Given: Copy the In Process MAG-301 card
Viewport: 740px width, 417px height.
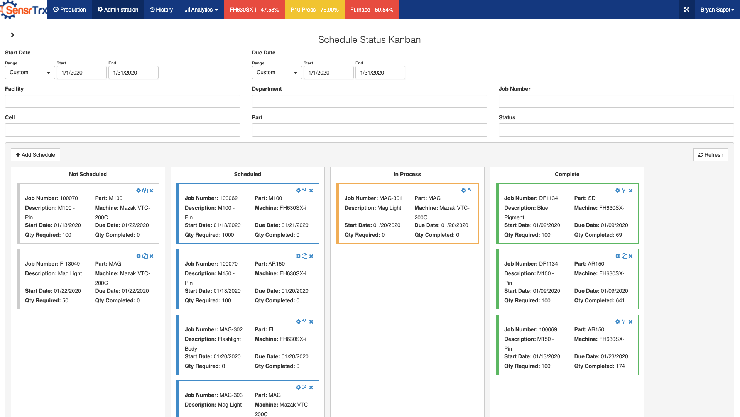Looking at the screenshot, I should click(470, 190).
